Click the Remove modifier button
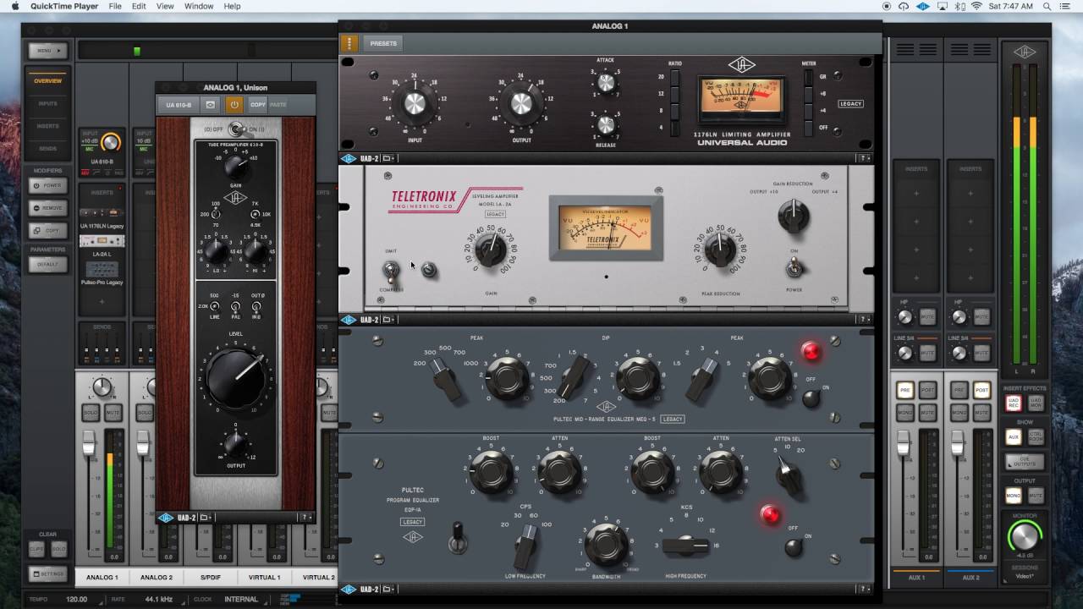The image size is (1083, 609). point(47,208)
